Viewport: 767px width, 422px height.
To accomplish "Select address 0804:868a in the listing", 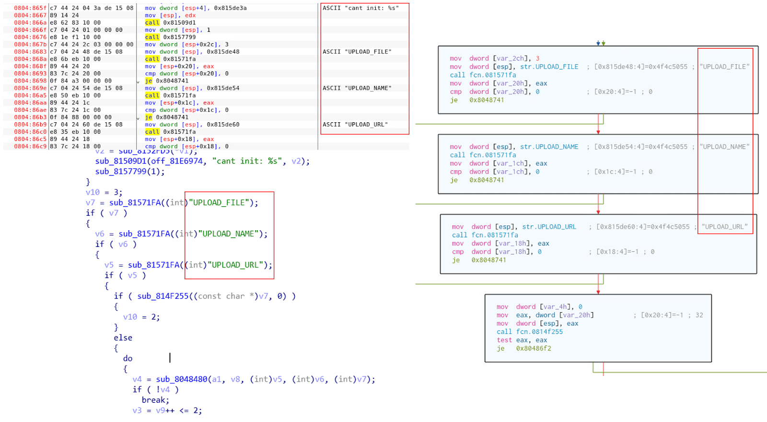I will [x=30, y=59].
